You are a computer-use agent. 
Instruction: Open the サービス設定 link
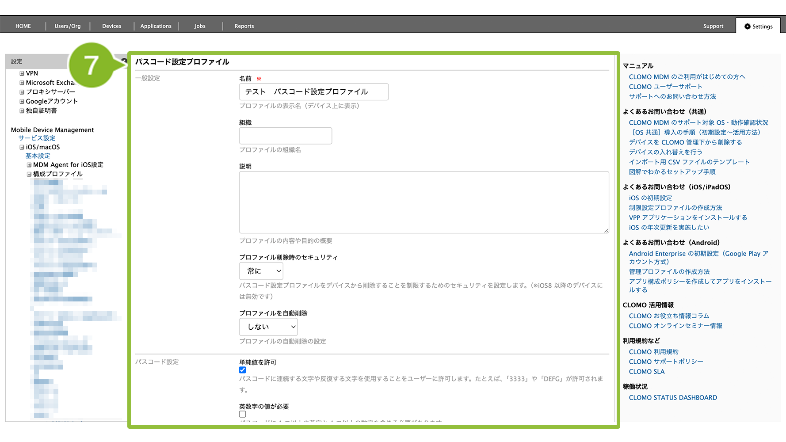pos(37,138)
